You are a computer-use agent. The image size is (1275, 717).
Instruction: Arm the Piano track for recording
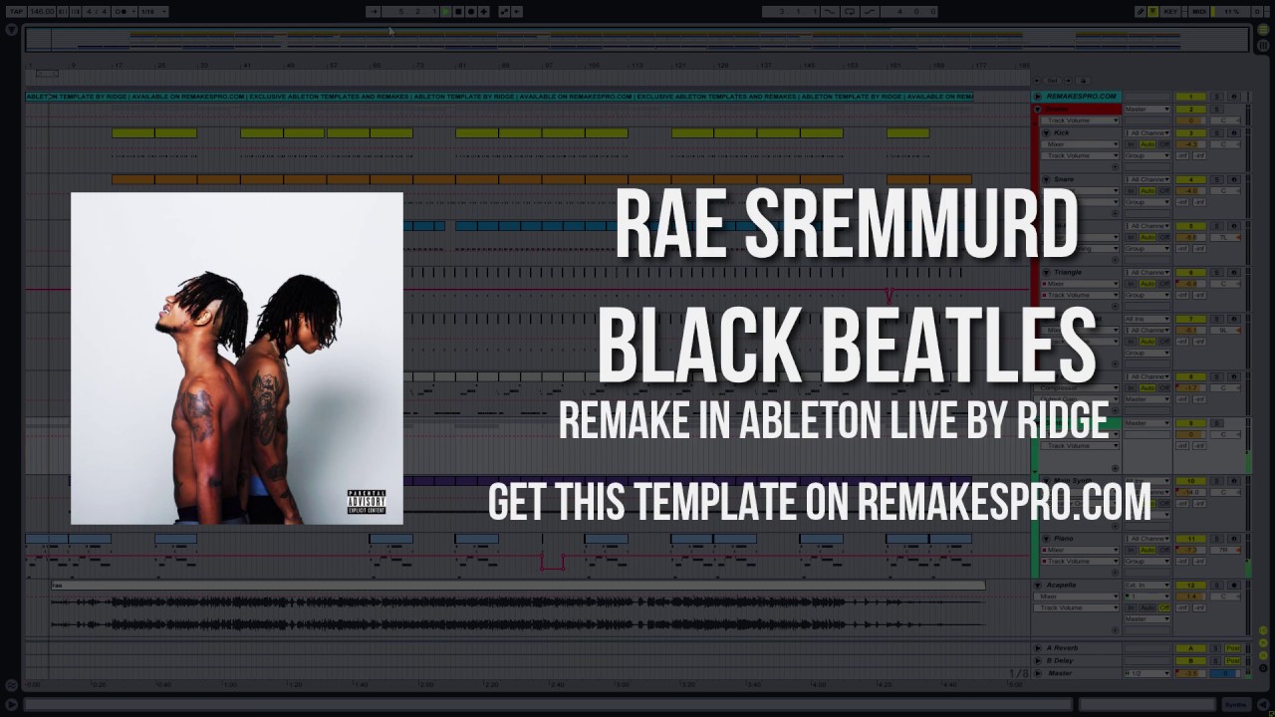[1233, 539]
